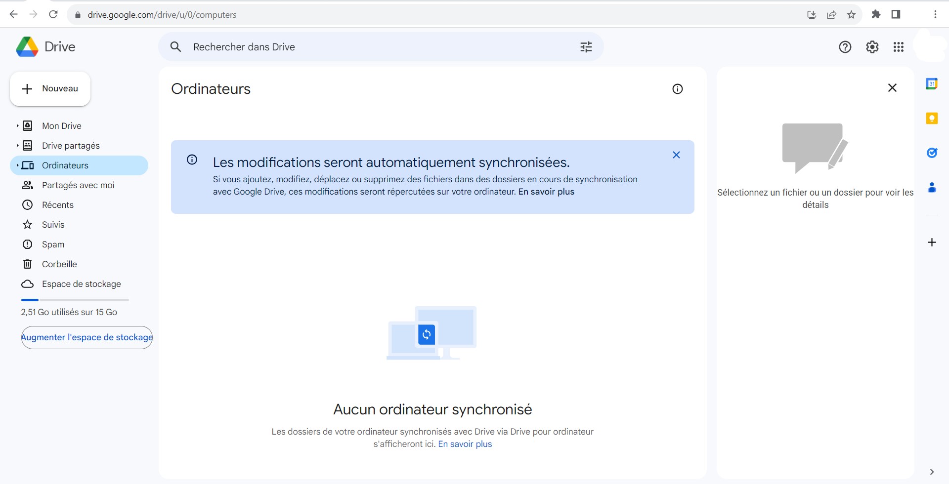949x484 pixels.
Task: Click Augmenter l'espace de stockage button
Action: (87, 337)
